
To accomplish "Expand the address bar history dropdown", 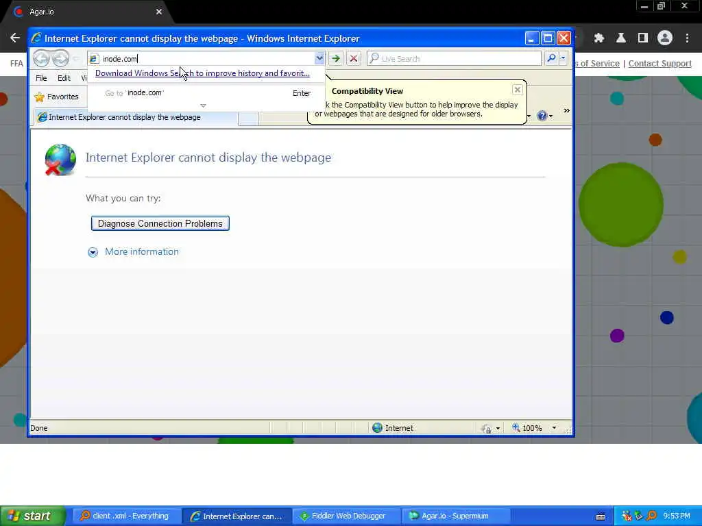I will [x=319, y=58].
